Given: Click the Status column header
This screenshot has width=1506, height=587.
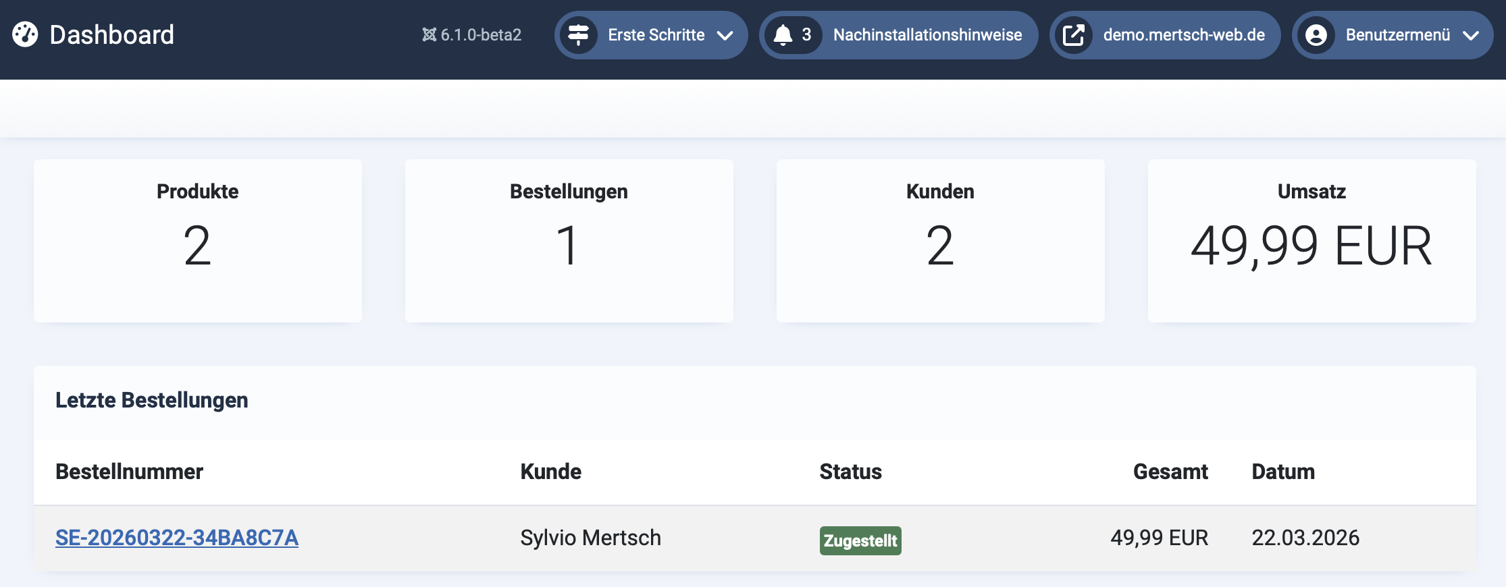Looking at the screenshot, I should coord(850,472).
